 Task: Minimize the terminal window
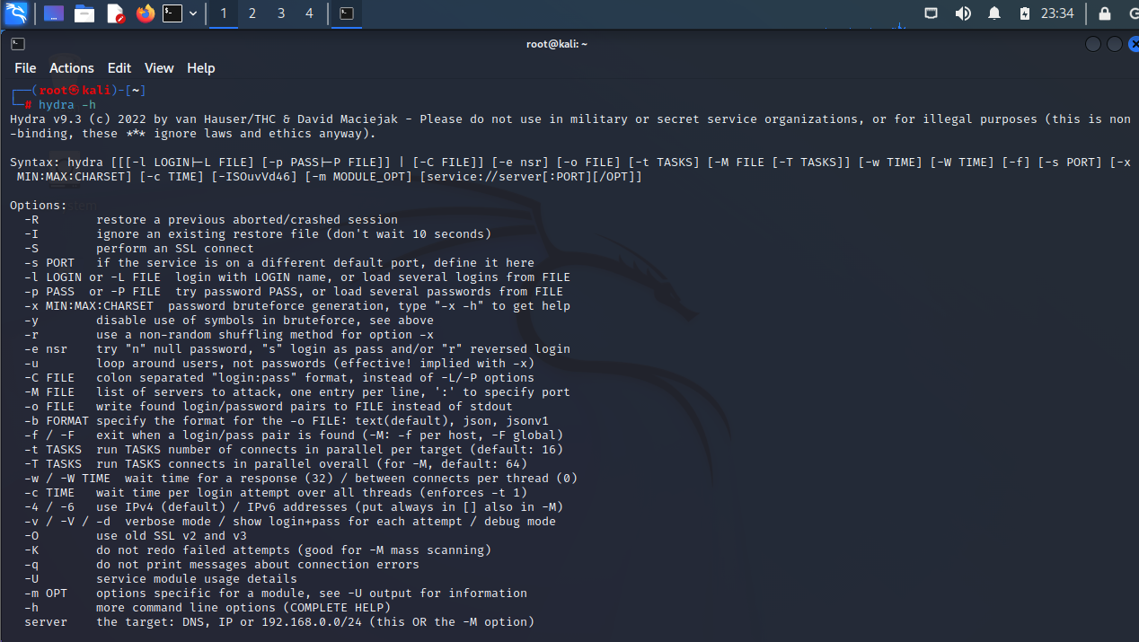pos(1093,44)
